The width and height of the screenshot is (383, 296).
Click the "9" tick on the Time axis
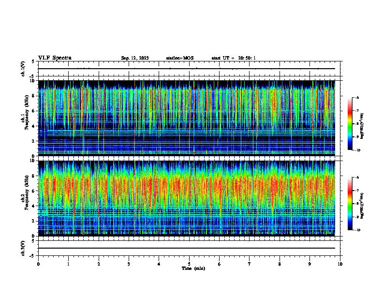(309, 264)
